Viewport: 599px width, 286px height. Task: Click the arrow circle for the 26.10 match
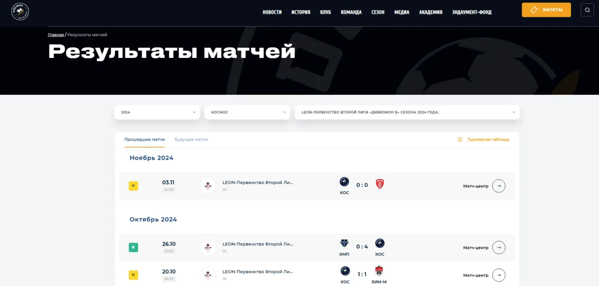point(499,248)
